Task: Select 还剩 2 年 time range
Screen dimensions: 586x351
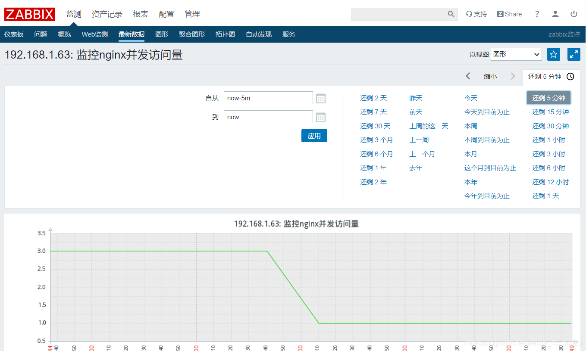Action: point(373,182)
